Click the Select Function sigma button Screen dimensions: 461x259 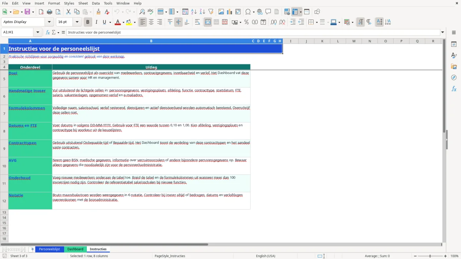pos(53,32)
